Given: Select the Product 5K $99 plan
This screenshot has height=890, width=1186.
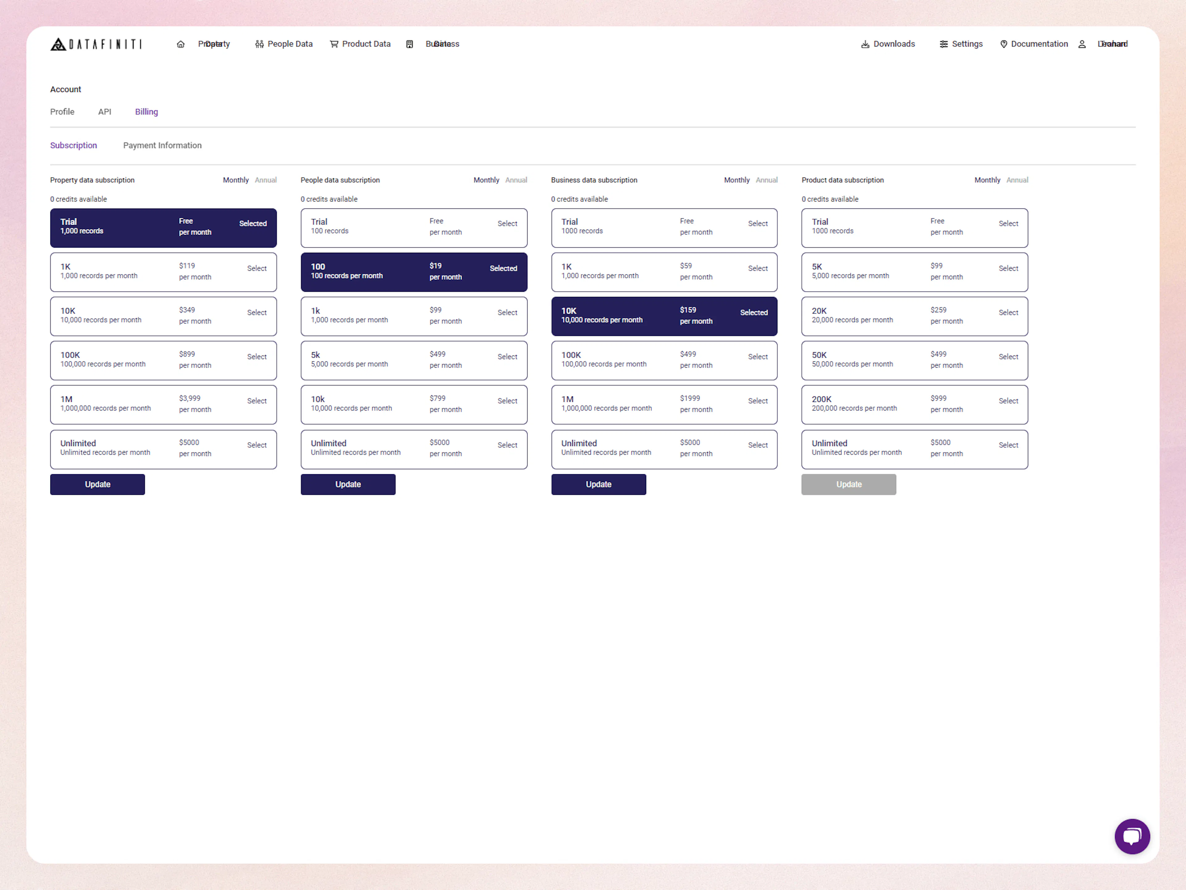Looking at the screenshot, I should 1008,269.
